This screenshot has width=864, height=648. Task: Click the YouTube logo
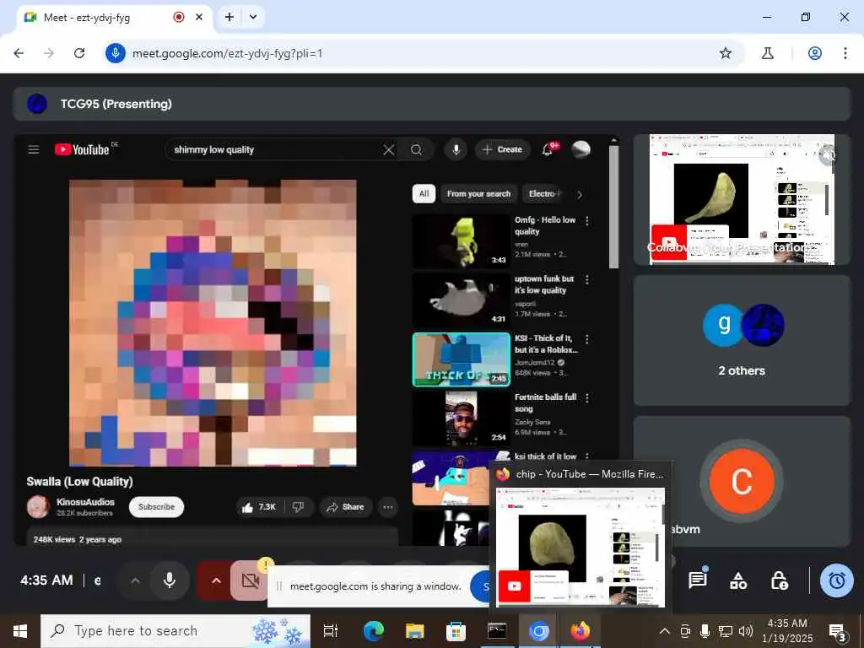pos(82,150)
